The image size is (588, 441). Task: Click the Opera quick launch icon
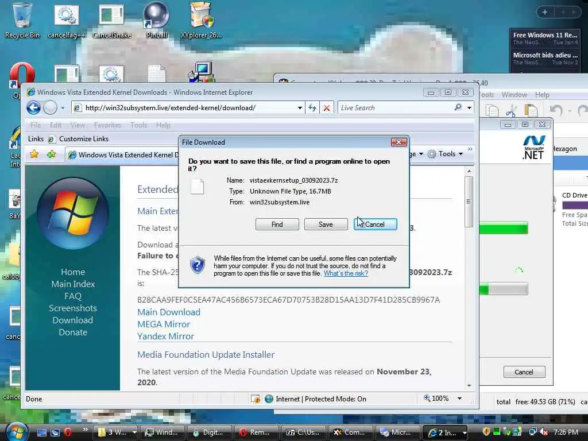(68, 432)
